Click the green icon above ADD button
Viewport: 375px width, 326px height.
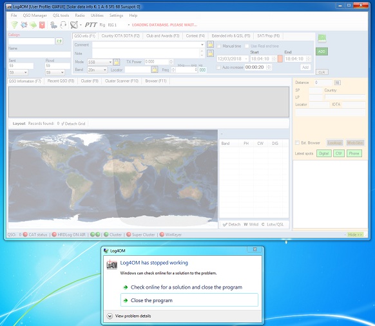(322, 38)
